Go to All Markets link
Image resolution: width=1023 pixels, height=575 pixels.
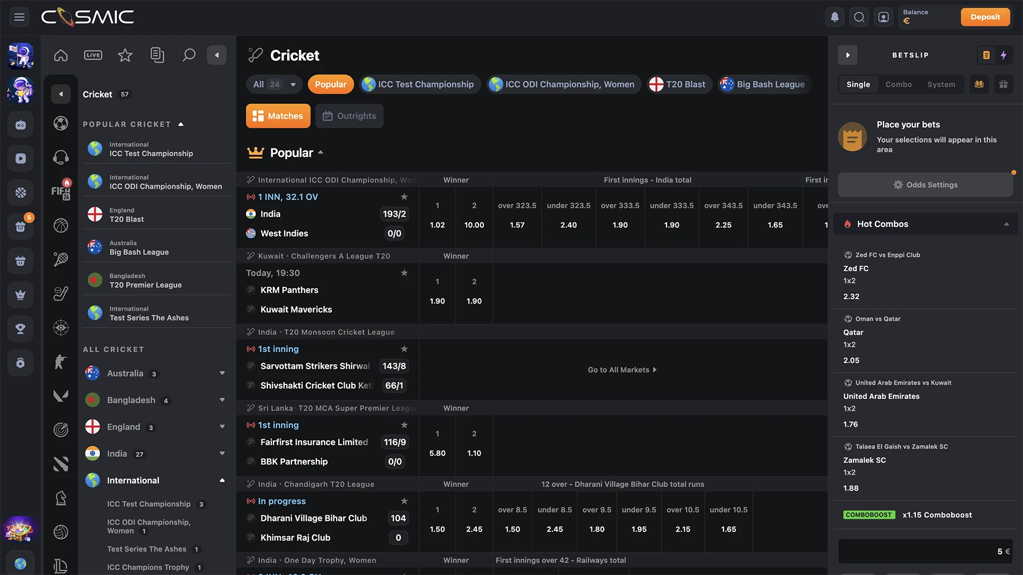[622, 369]
